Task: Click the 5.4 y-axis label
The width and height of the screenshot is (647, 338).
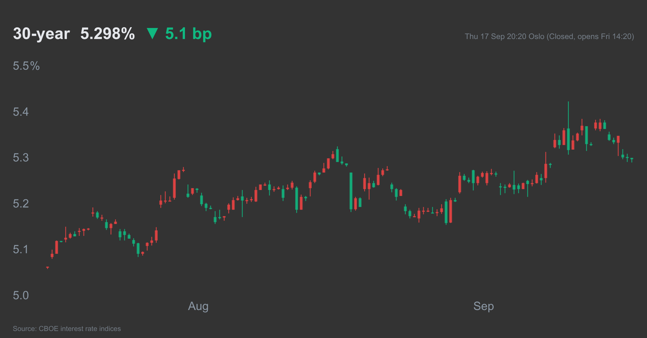Action: [x=21, y=112]
